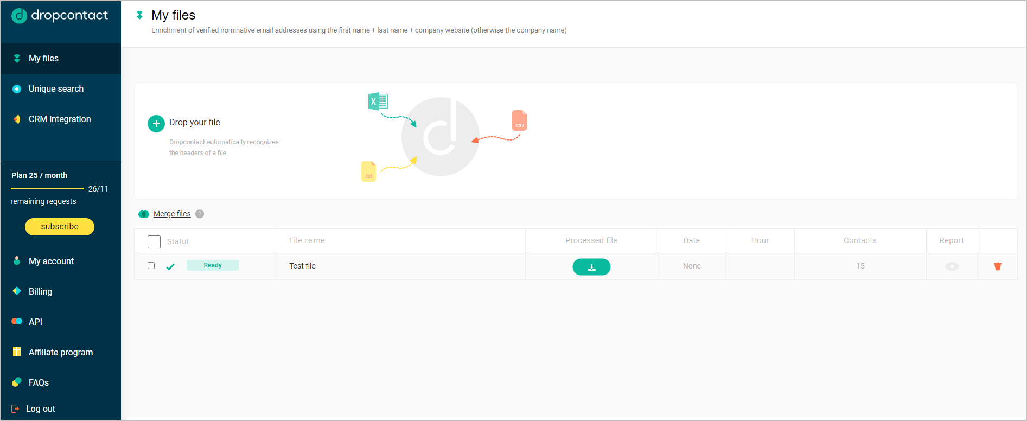The height and width of the screenshot is (421, 1027).
Task: Click the FAQs icon
Action: 17,382
